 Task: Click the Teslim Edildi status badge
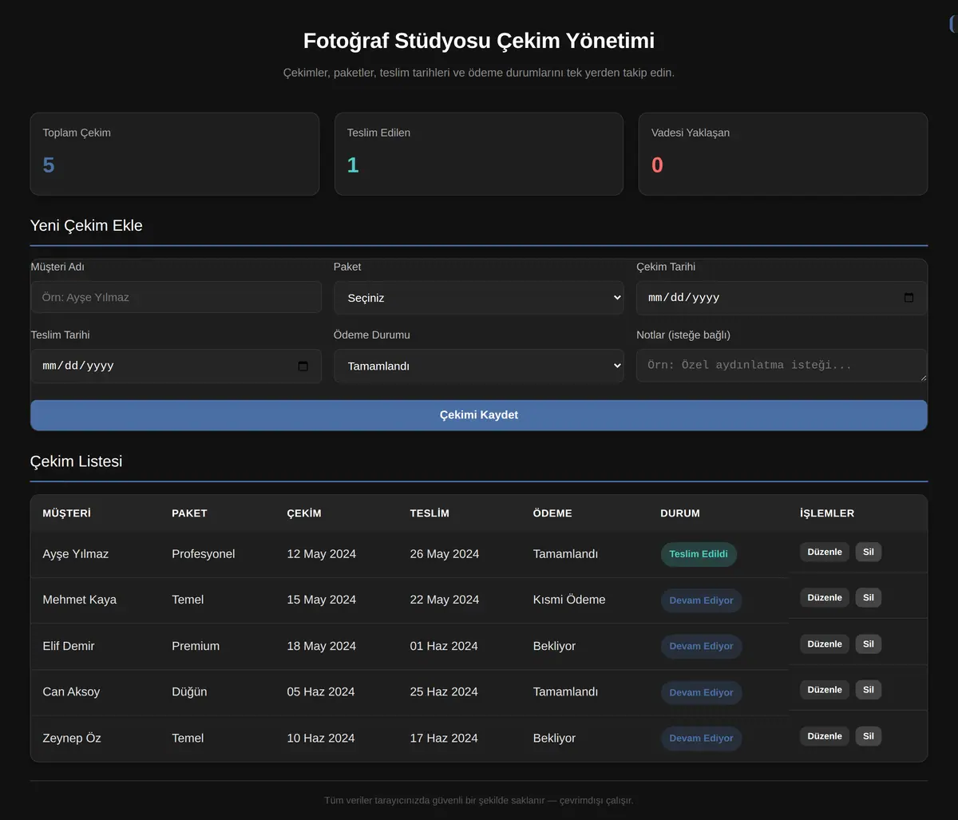699,554
